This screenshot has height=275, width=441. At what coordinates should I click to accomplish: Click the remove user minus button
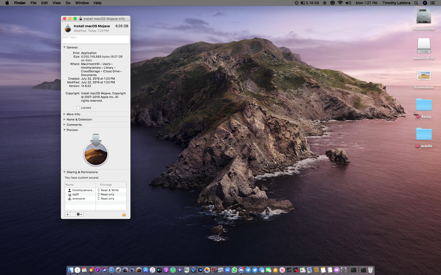(73, 214)
